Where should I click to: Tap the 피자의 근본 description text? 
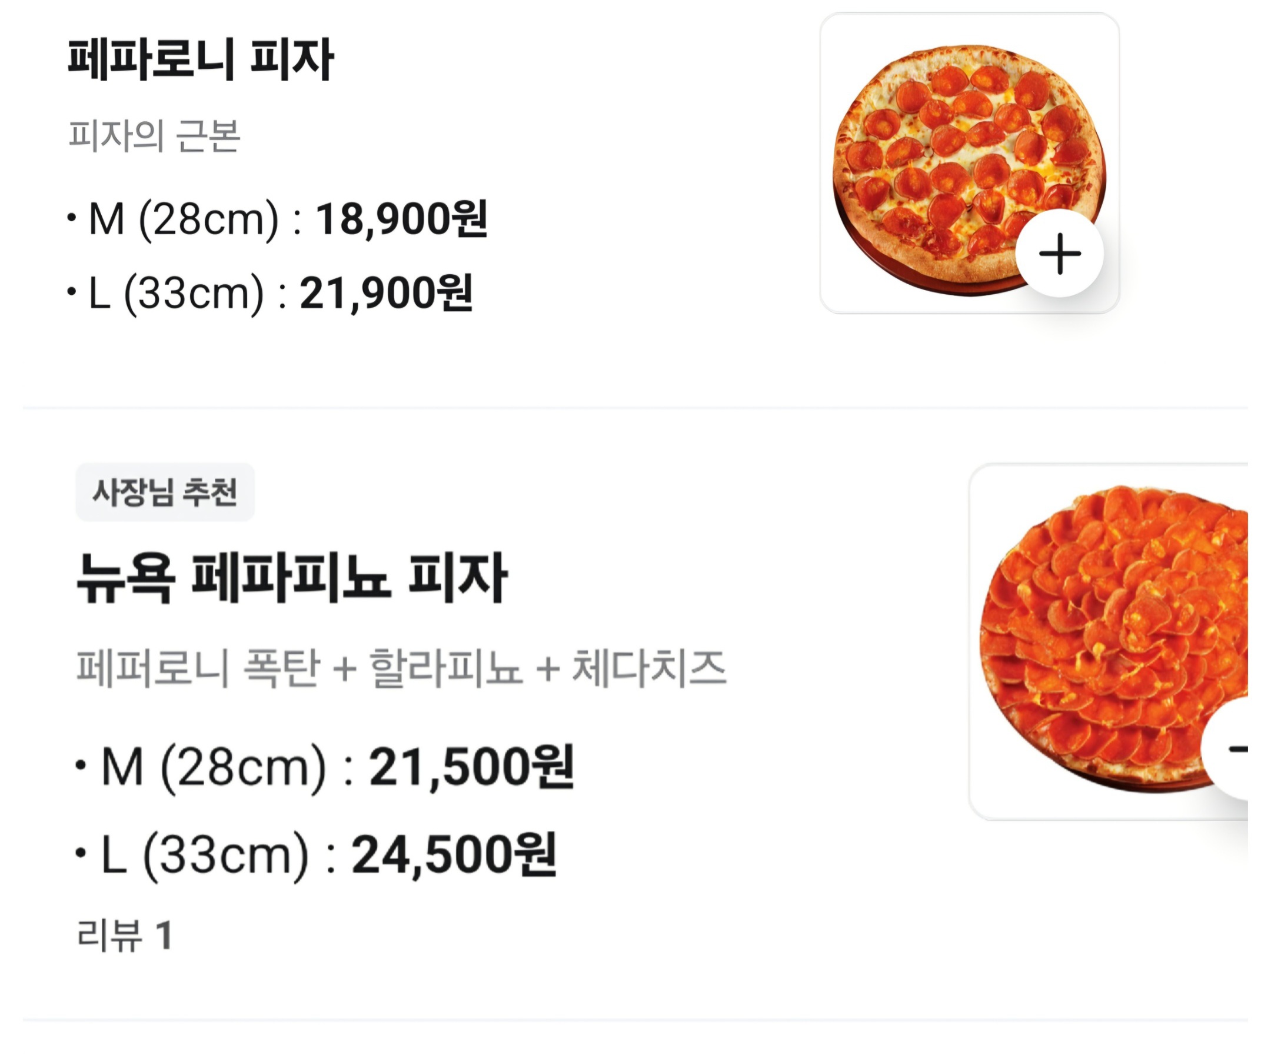(154, 135)
